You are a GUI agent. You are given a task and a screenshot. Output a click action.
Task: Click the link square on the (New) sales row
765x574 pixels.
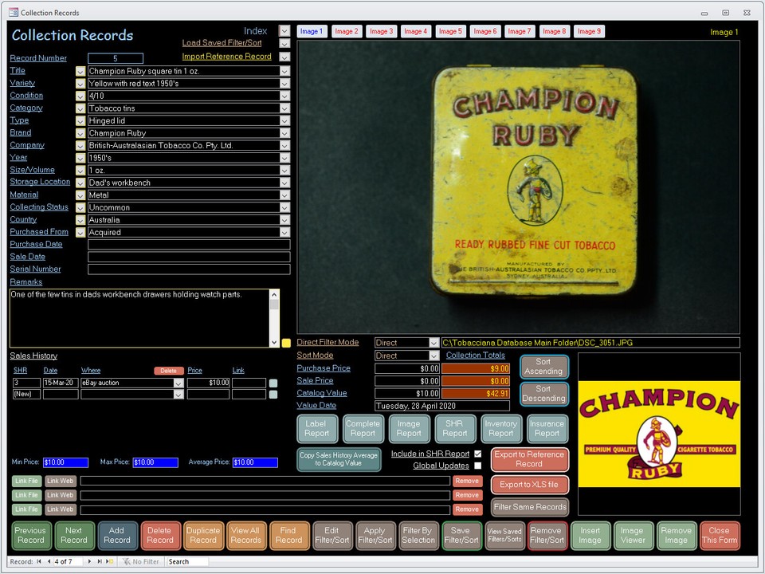pos(273,395)
